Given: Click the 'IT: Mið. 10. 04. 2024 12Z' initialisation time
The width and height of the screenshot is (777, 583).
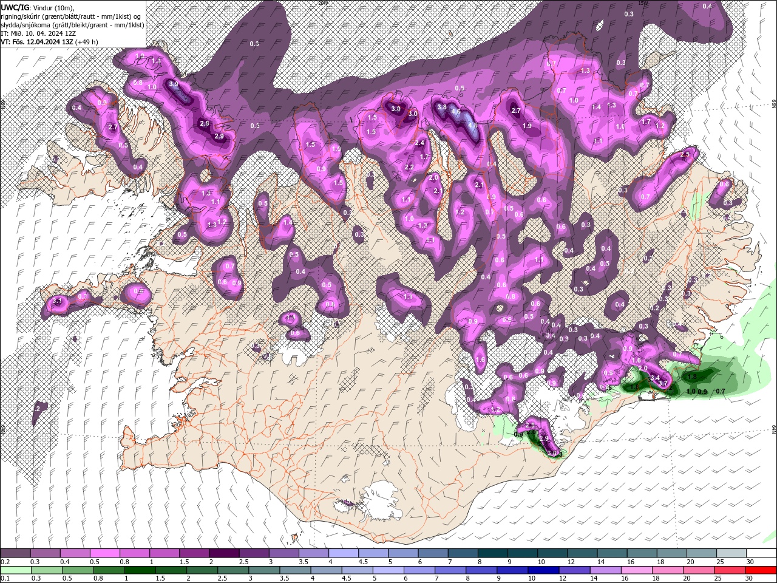Looking at the screenshot, I should [x=37, y=33].
